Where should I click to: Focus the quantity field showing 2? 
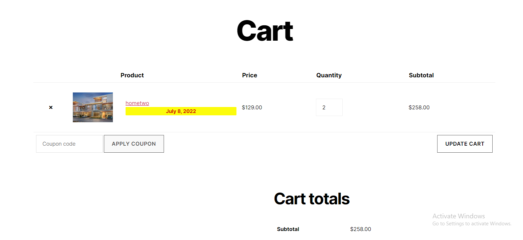(x=329, y=107)
